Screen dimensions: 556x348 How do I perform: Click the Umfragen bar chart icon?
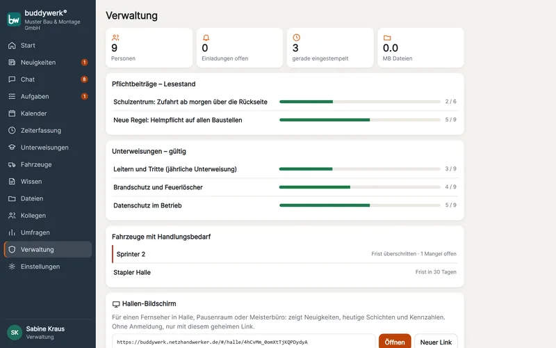[x=12, y=232]
